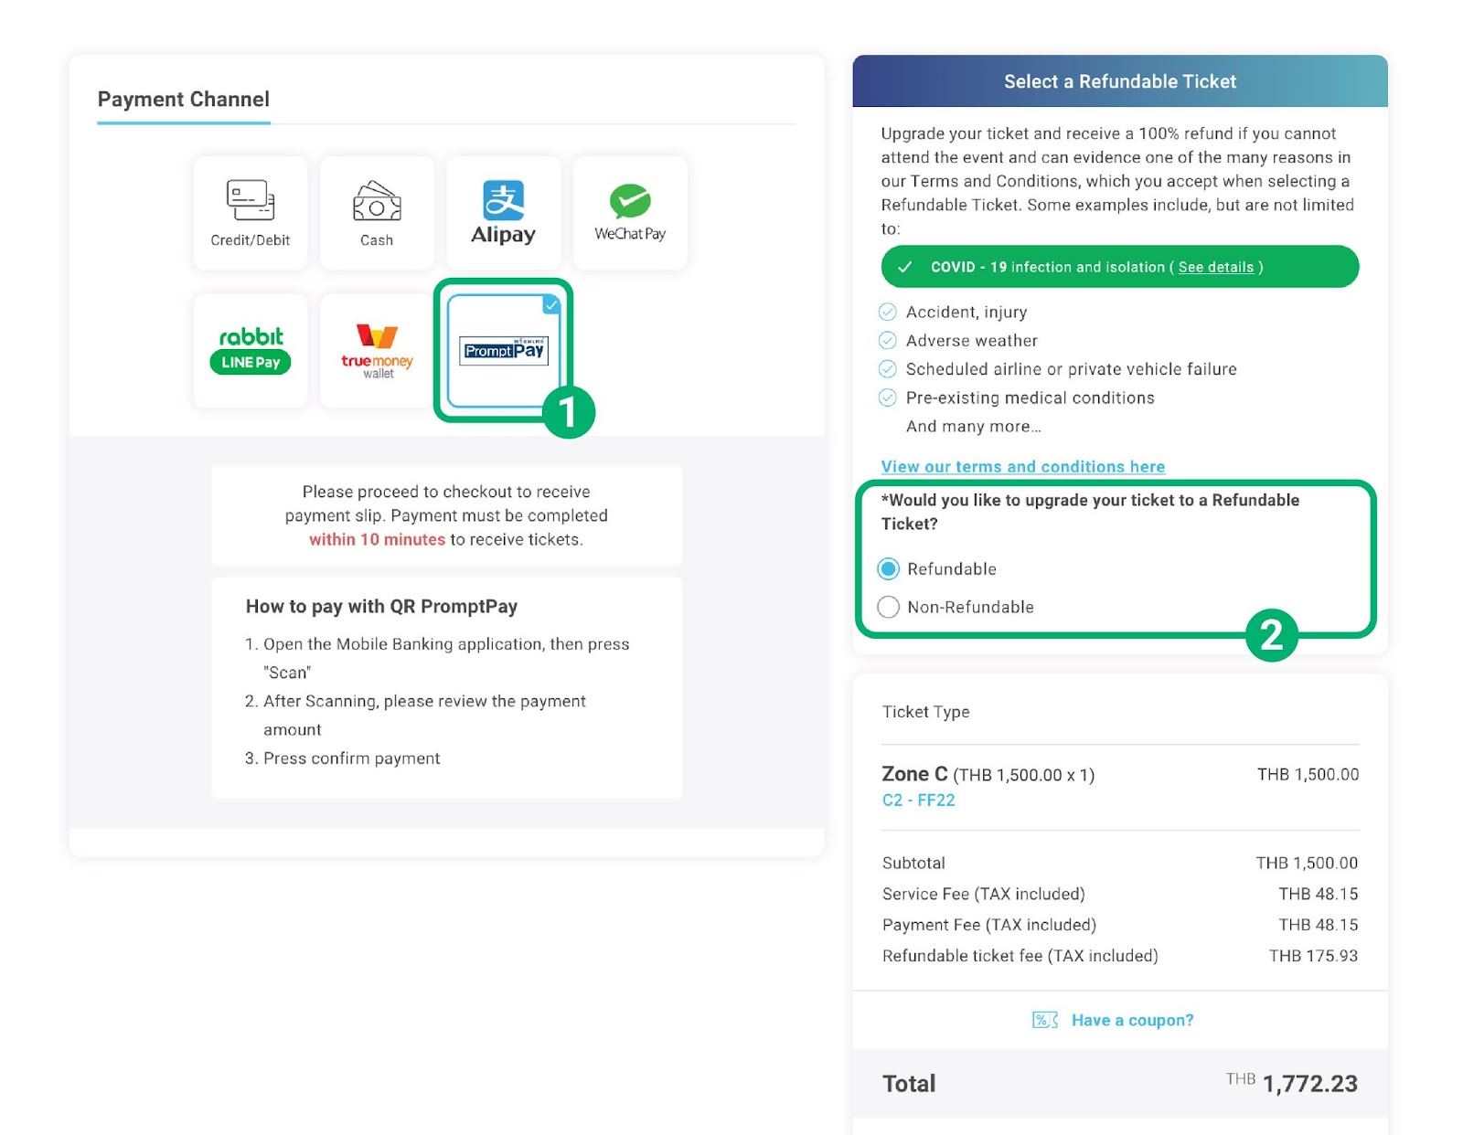Select the Non-Refundable radio button

pyautogui.click(x=888, y=608)
